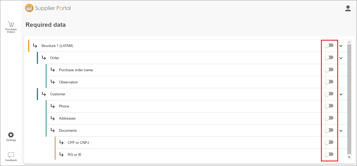Click the user profile avatar icon
This screenshot has width=357, height=166.
pos(348,8)
